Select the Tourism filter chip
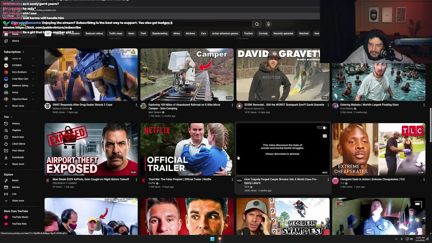Screen dimensions: 432x243 pyautogui.click(x=248, y=33)
